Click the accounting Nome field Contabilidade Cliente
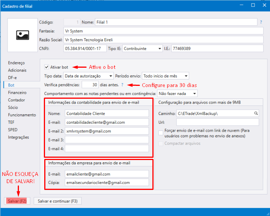270x216 pixels. 107,113
